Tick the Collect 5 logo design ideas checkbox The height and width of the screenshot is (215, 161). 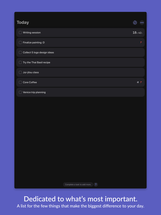[20, 52]
